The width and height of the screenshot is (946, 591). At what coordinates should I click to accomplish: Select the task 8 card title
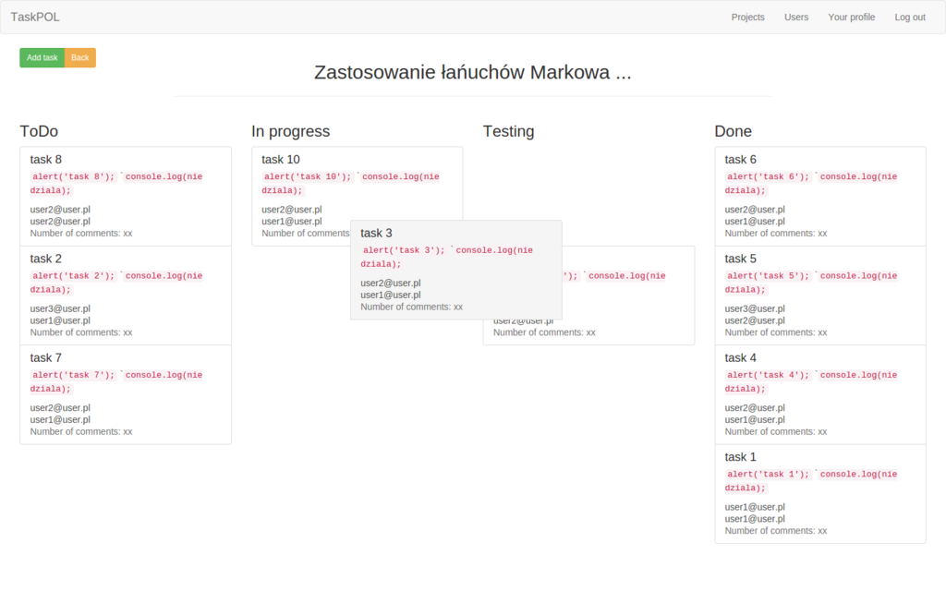(x=46, y=160)
